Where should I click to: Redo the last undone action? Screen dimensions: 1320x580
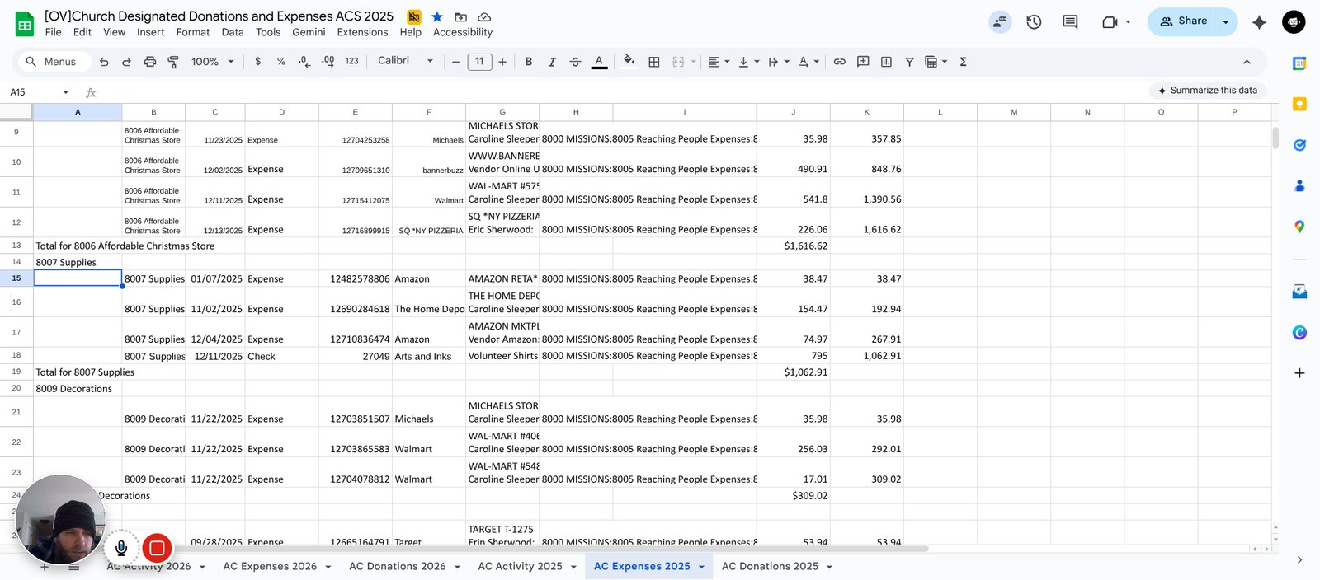126,62
